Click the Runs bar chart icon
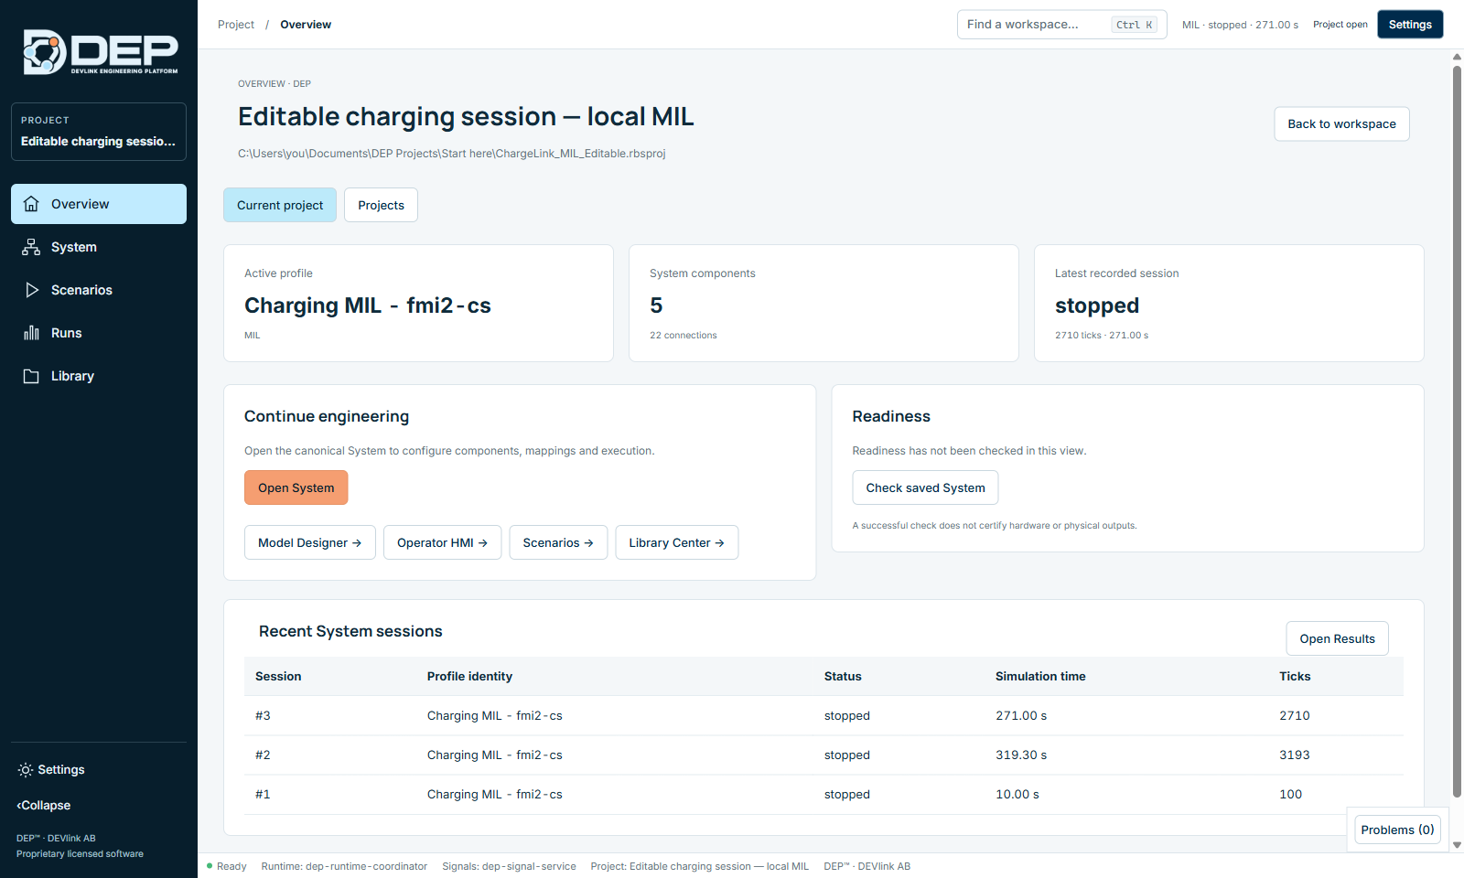The width and height of the screenshot is (1464, 878). 31,333
